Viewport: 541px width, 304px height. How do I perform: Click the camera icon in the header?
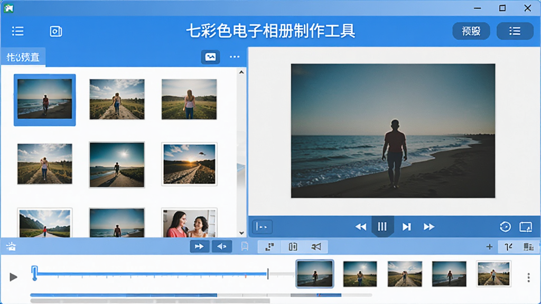point(55,31)
